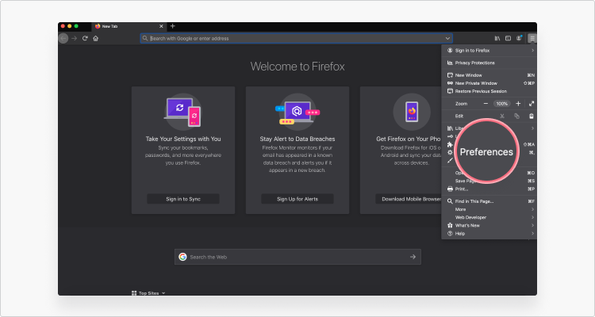Zoom in with the plus button

click(x=518, y=104)
